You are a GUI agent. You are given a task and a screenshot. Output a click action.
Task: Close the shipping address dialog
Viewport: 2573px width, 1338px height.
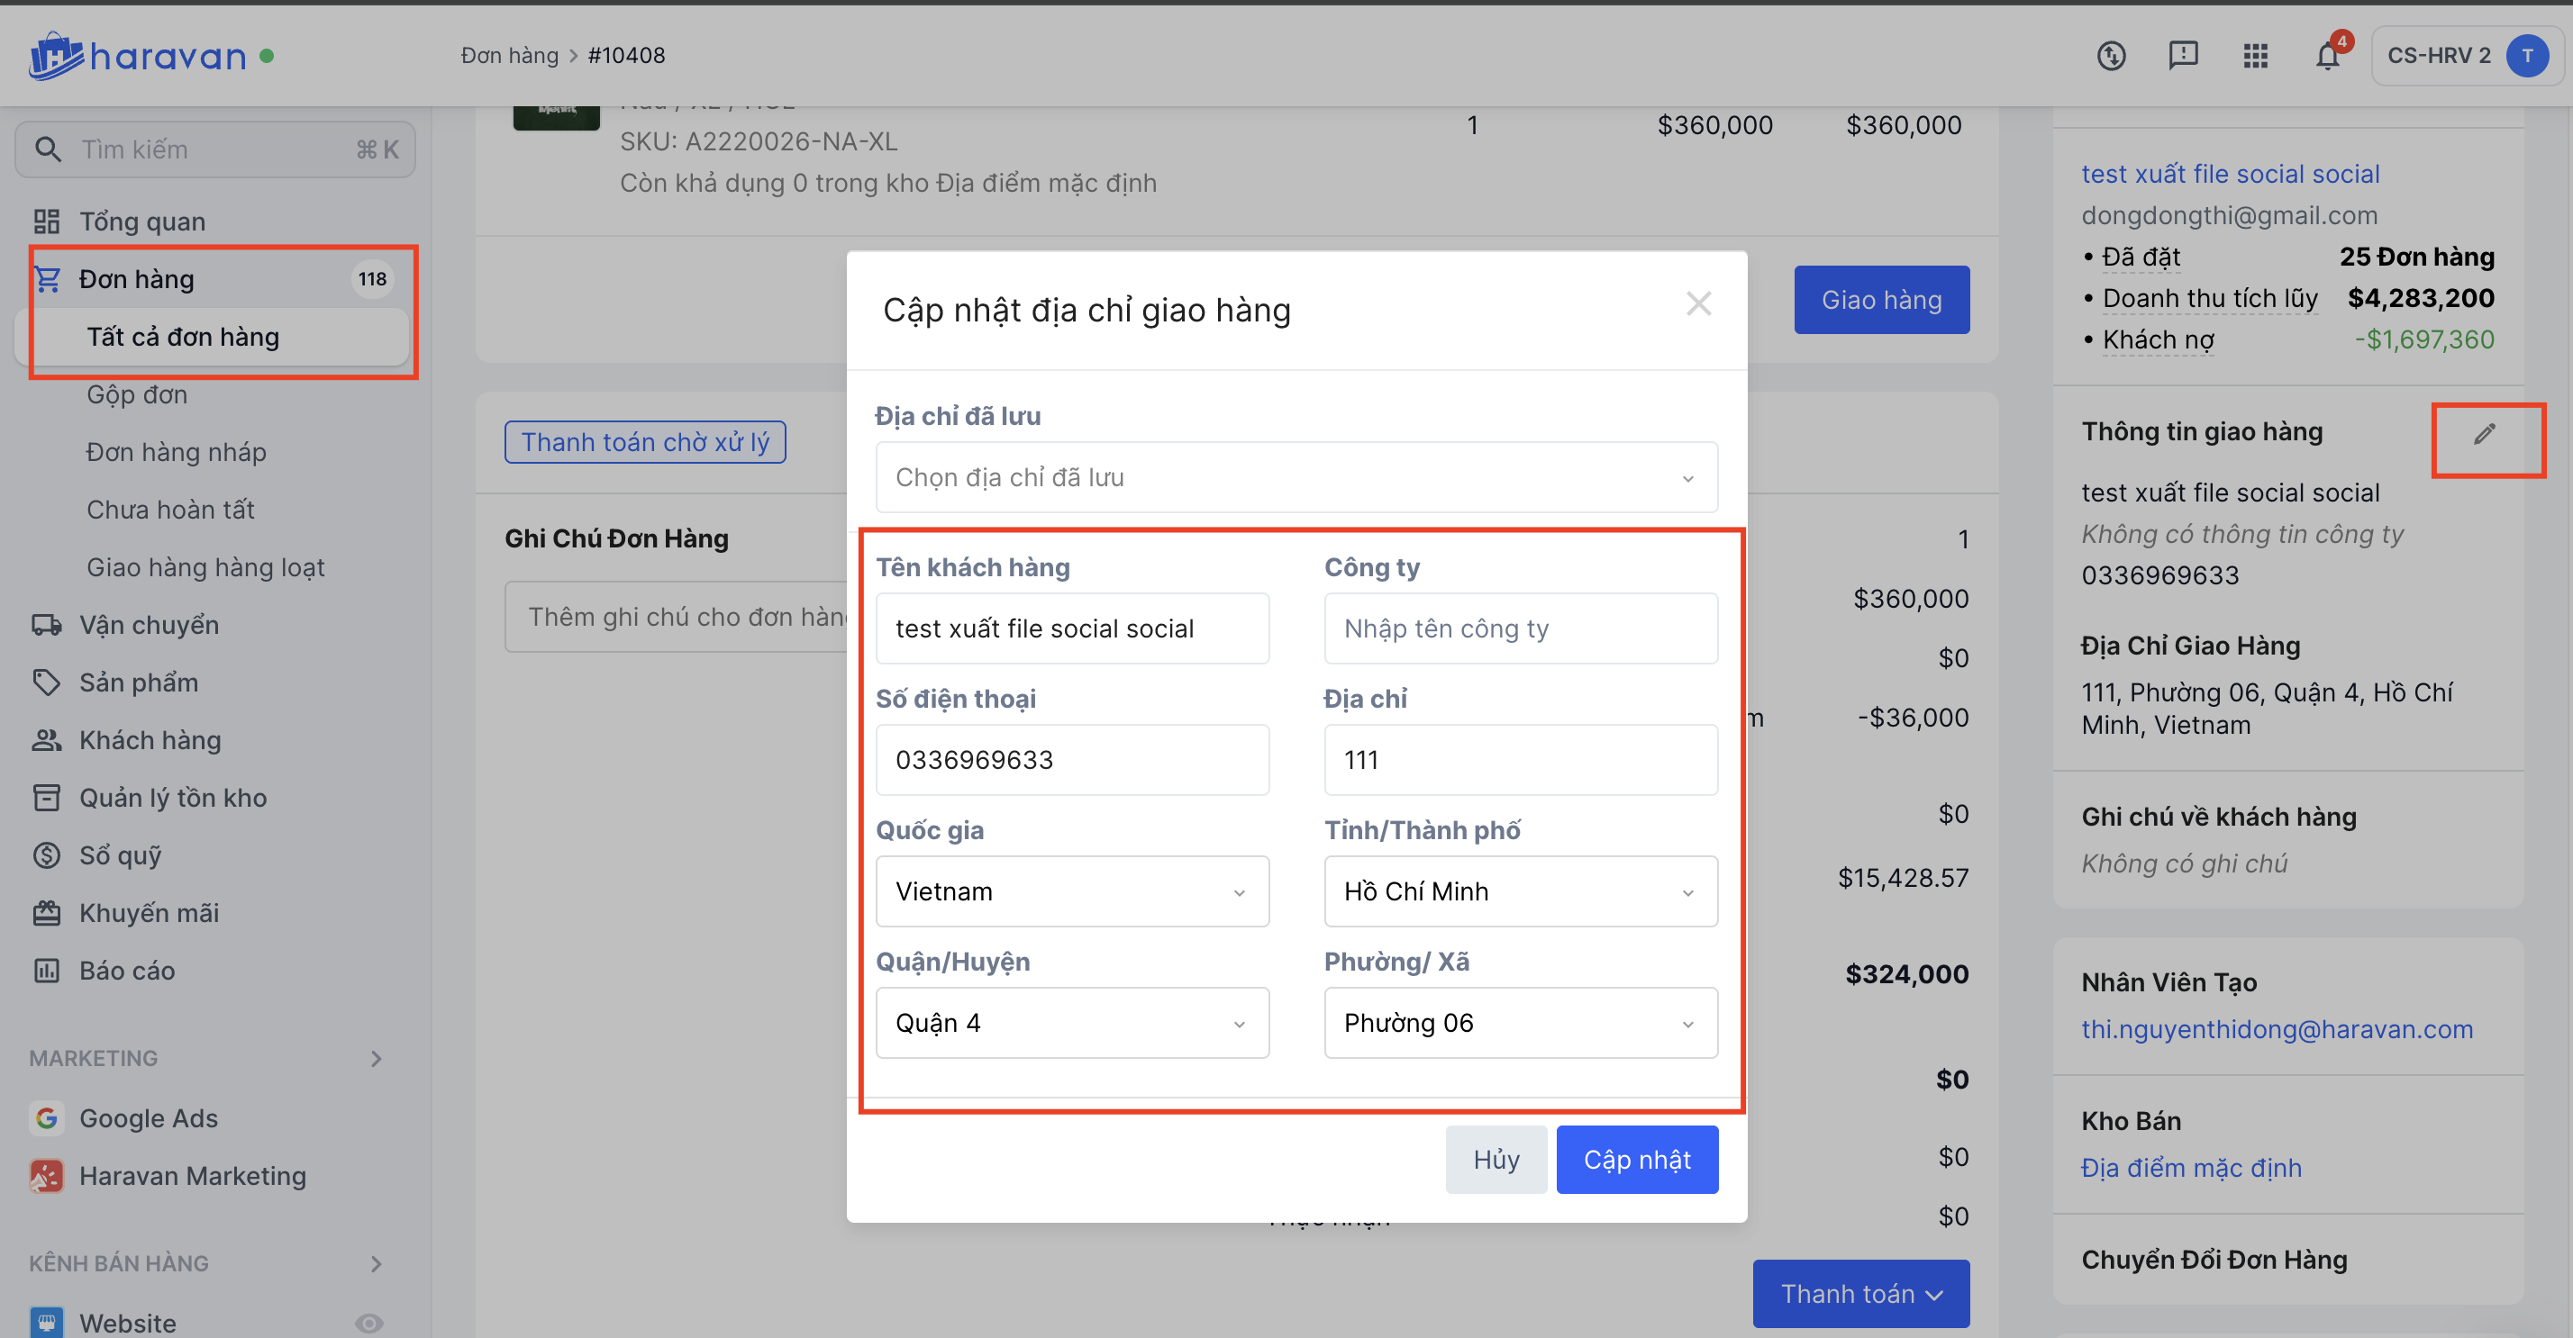1698,303
